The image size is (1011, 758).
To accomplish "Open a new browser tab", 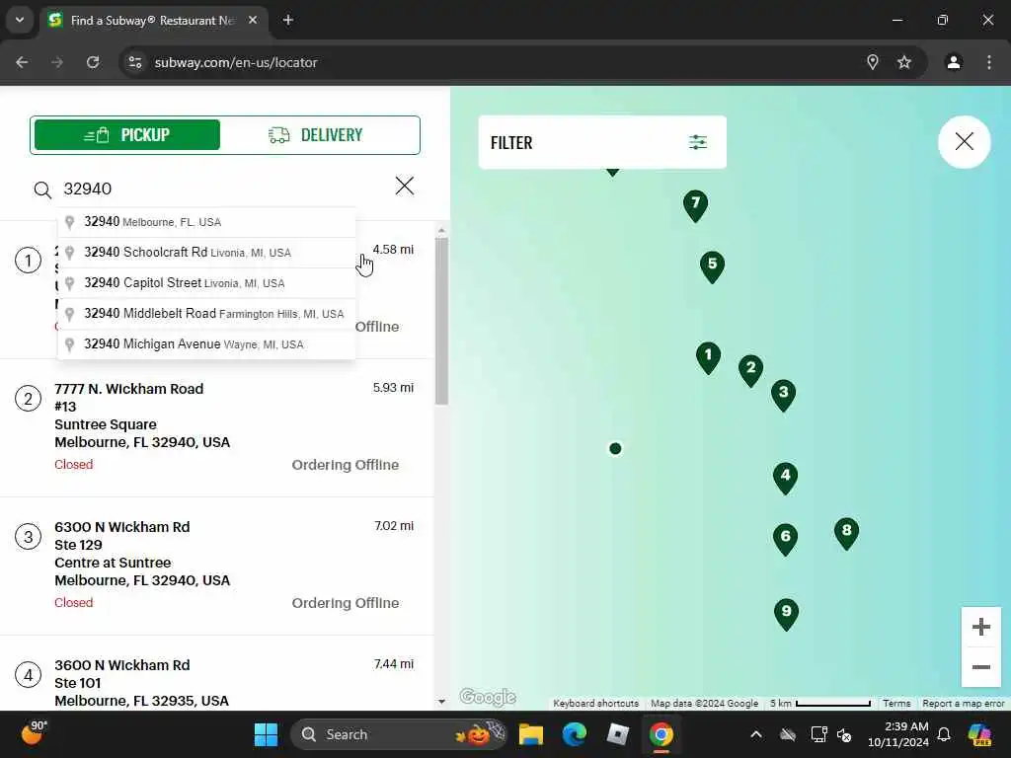I will (x=288, y=20).
